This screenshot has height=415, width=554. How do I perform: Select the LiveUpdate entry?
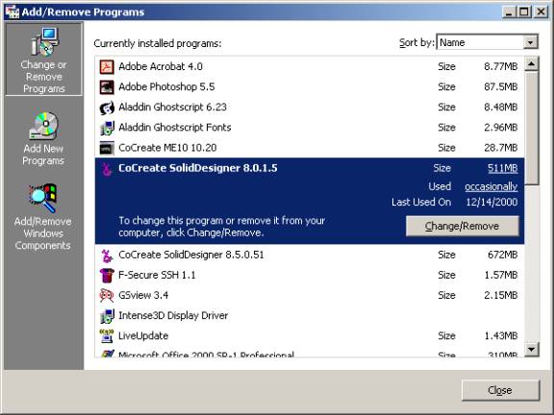pos(310,336)
